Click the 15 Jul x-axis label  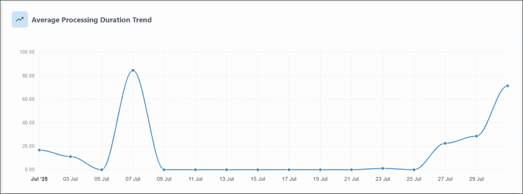[258, 179]
